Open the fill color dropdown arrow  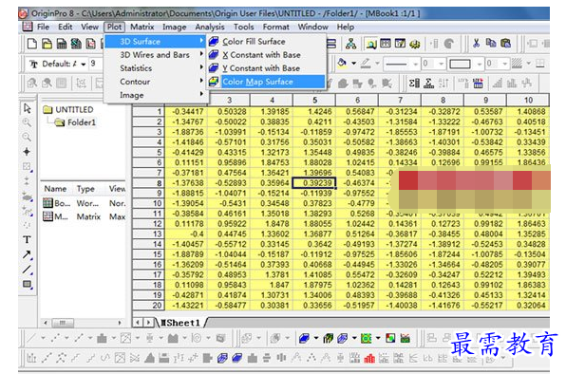coord(353,64)
